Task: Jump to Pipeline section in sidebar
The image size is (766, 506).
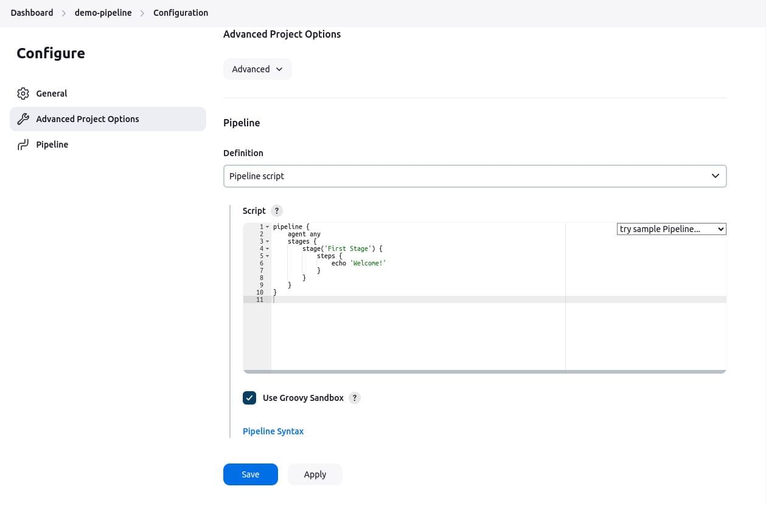Action: [108, 145]
